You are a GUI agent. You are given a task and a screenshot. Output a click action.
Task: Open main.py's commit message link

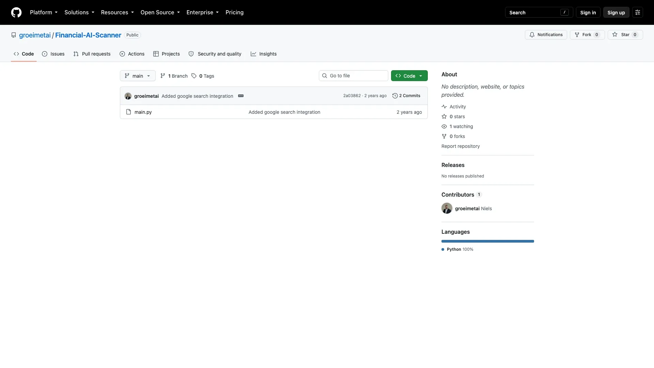tap(284, 112)
